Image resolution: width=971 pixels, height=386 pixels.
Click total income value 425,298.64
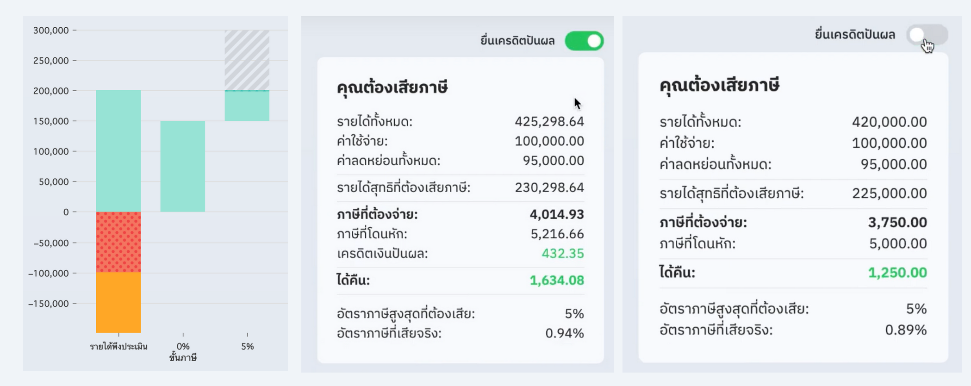[x=549, y=122]
